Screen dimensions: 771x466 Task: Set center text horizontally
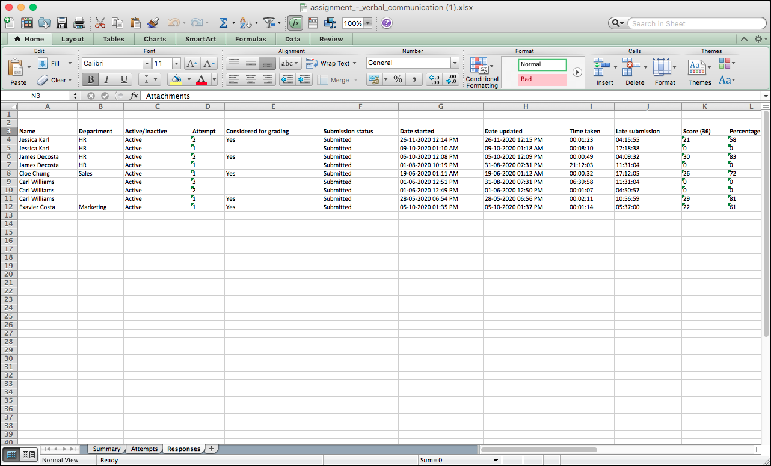point(251,79)
